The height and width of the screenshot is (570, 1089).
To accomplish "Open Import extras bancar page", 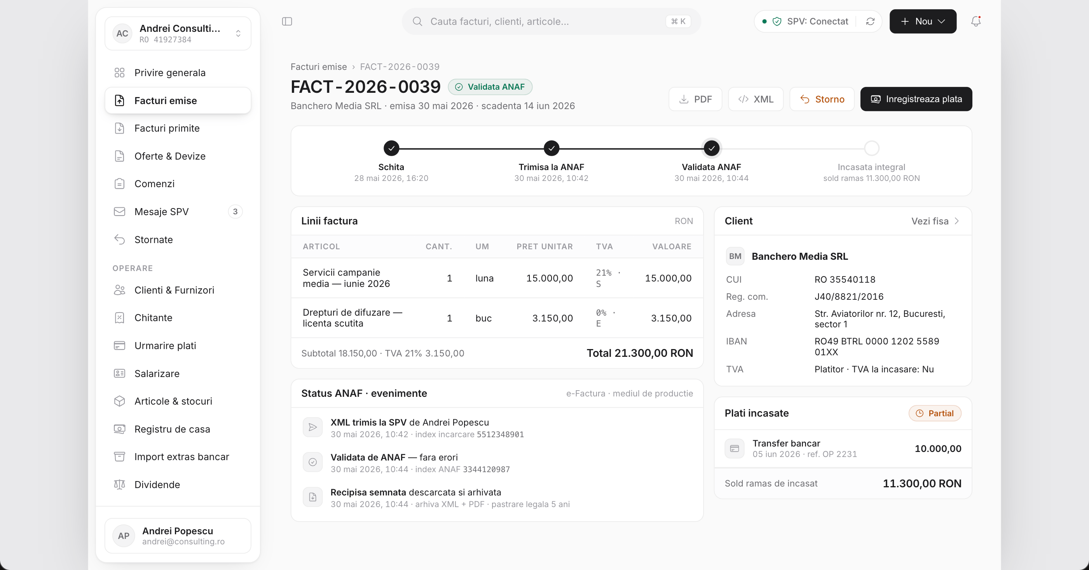I will pyautogui.click(x=178, y=457).
